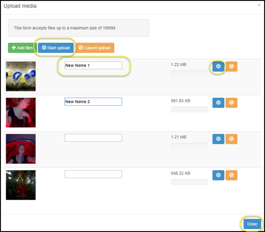Close the Upload media dialog
The image size is (265, 232).
[x=259, y=5]
